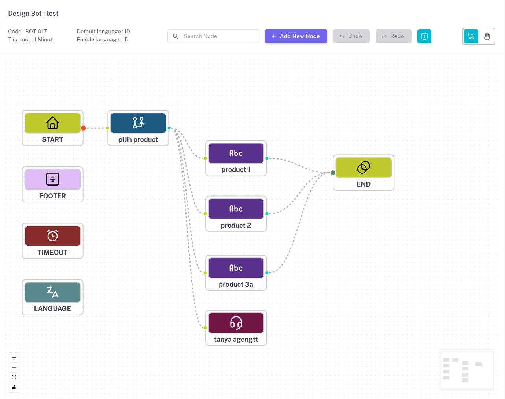505x399 pixels.
Task: Click the teal info icon button
Action: tap(424, 36)
